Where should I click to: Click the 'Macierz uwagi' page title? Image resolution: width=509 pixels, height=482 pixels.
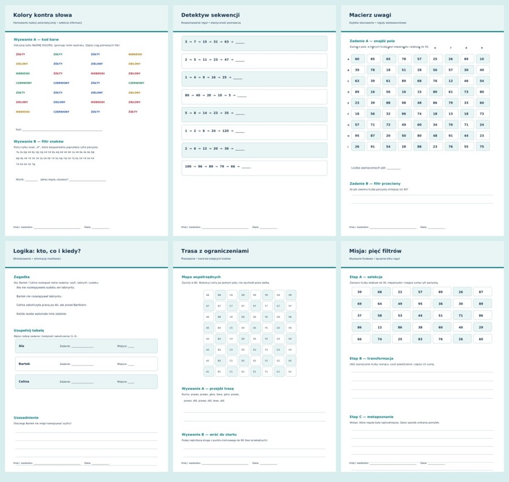pos(370,15)
